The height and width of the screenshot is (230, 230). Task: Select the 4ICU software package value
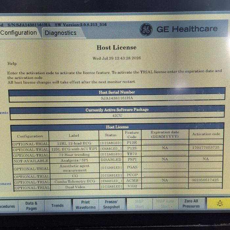117,116
